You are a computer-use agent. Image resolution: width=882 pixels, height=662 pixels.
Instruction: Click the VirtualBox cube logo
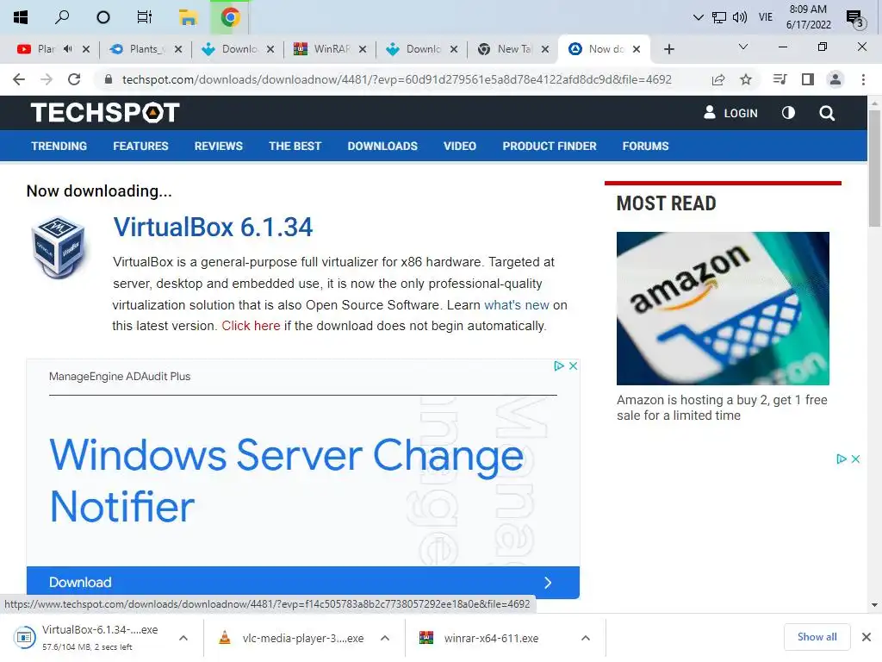pyautogui.click(x=59, y=247)
